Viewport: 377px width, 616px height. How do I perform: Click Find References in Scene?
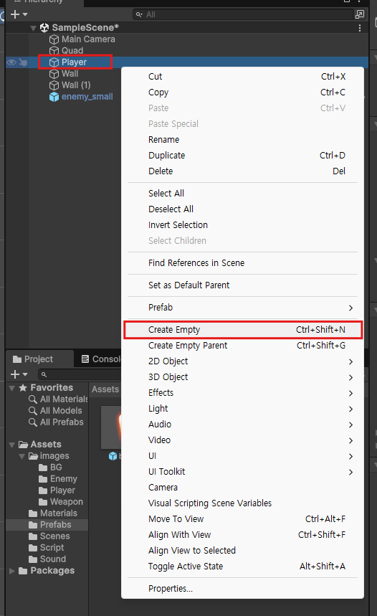pos(243,262)
